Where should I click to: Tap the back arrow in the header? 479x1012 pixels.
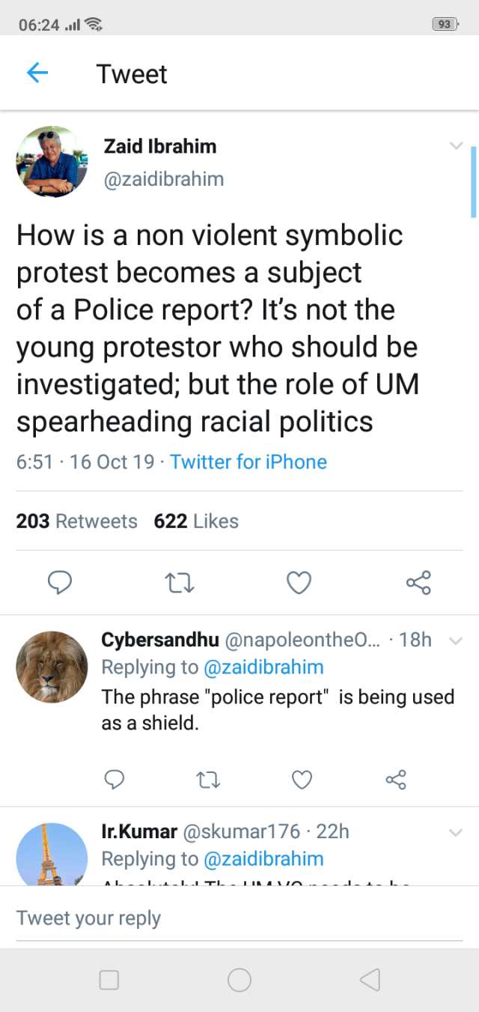37,73
